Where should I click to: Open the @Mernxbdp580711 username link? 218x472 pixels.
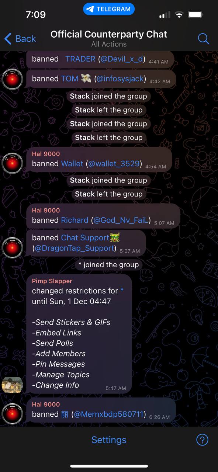pyautogui.click(x=108, y=414)
